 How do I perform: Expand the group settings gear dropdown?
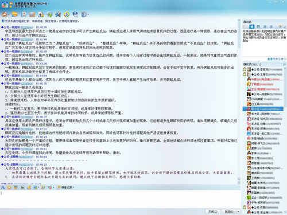tap(84, 14)
